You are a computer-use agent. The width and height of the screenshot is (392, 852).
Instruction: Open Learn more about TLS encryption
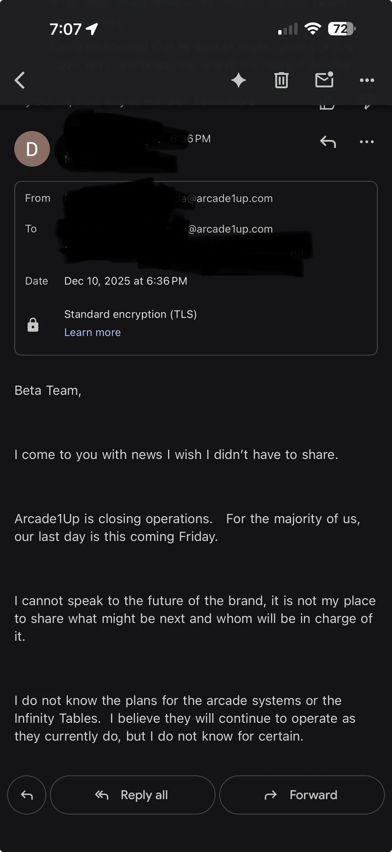tap(93, 332)
